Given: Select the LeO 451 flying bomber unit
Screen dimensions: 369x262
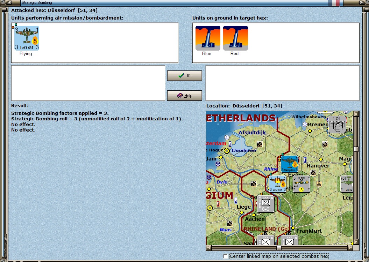Looking at the screenshot, I should [x=27, y=38].
